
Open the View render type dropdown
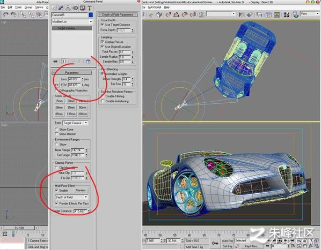310,14
